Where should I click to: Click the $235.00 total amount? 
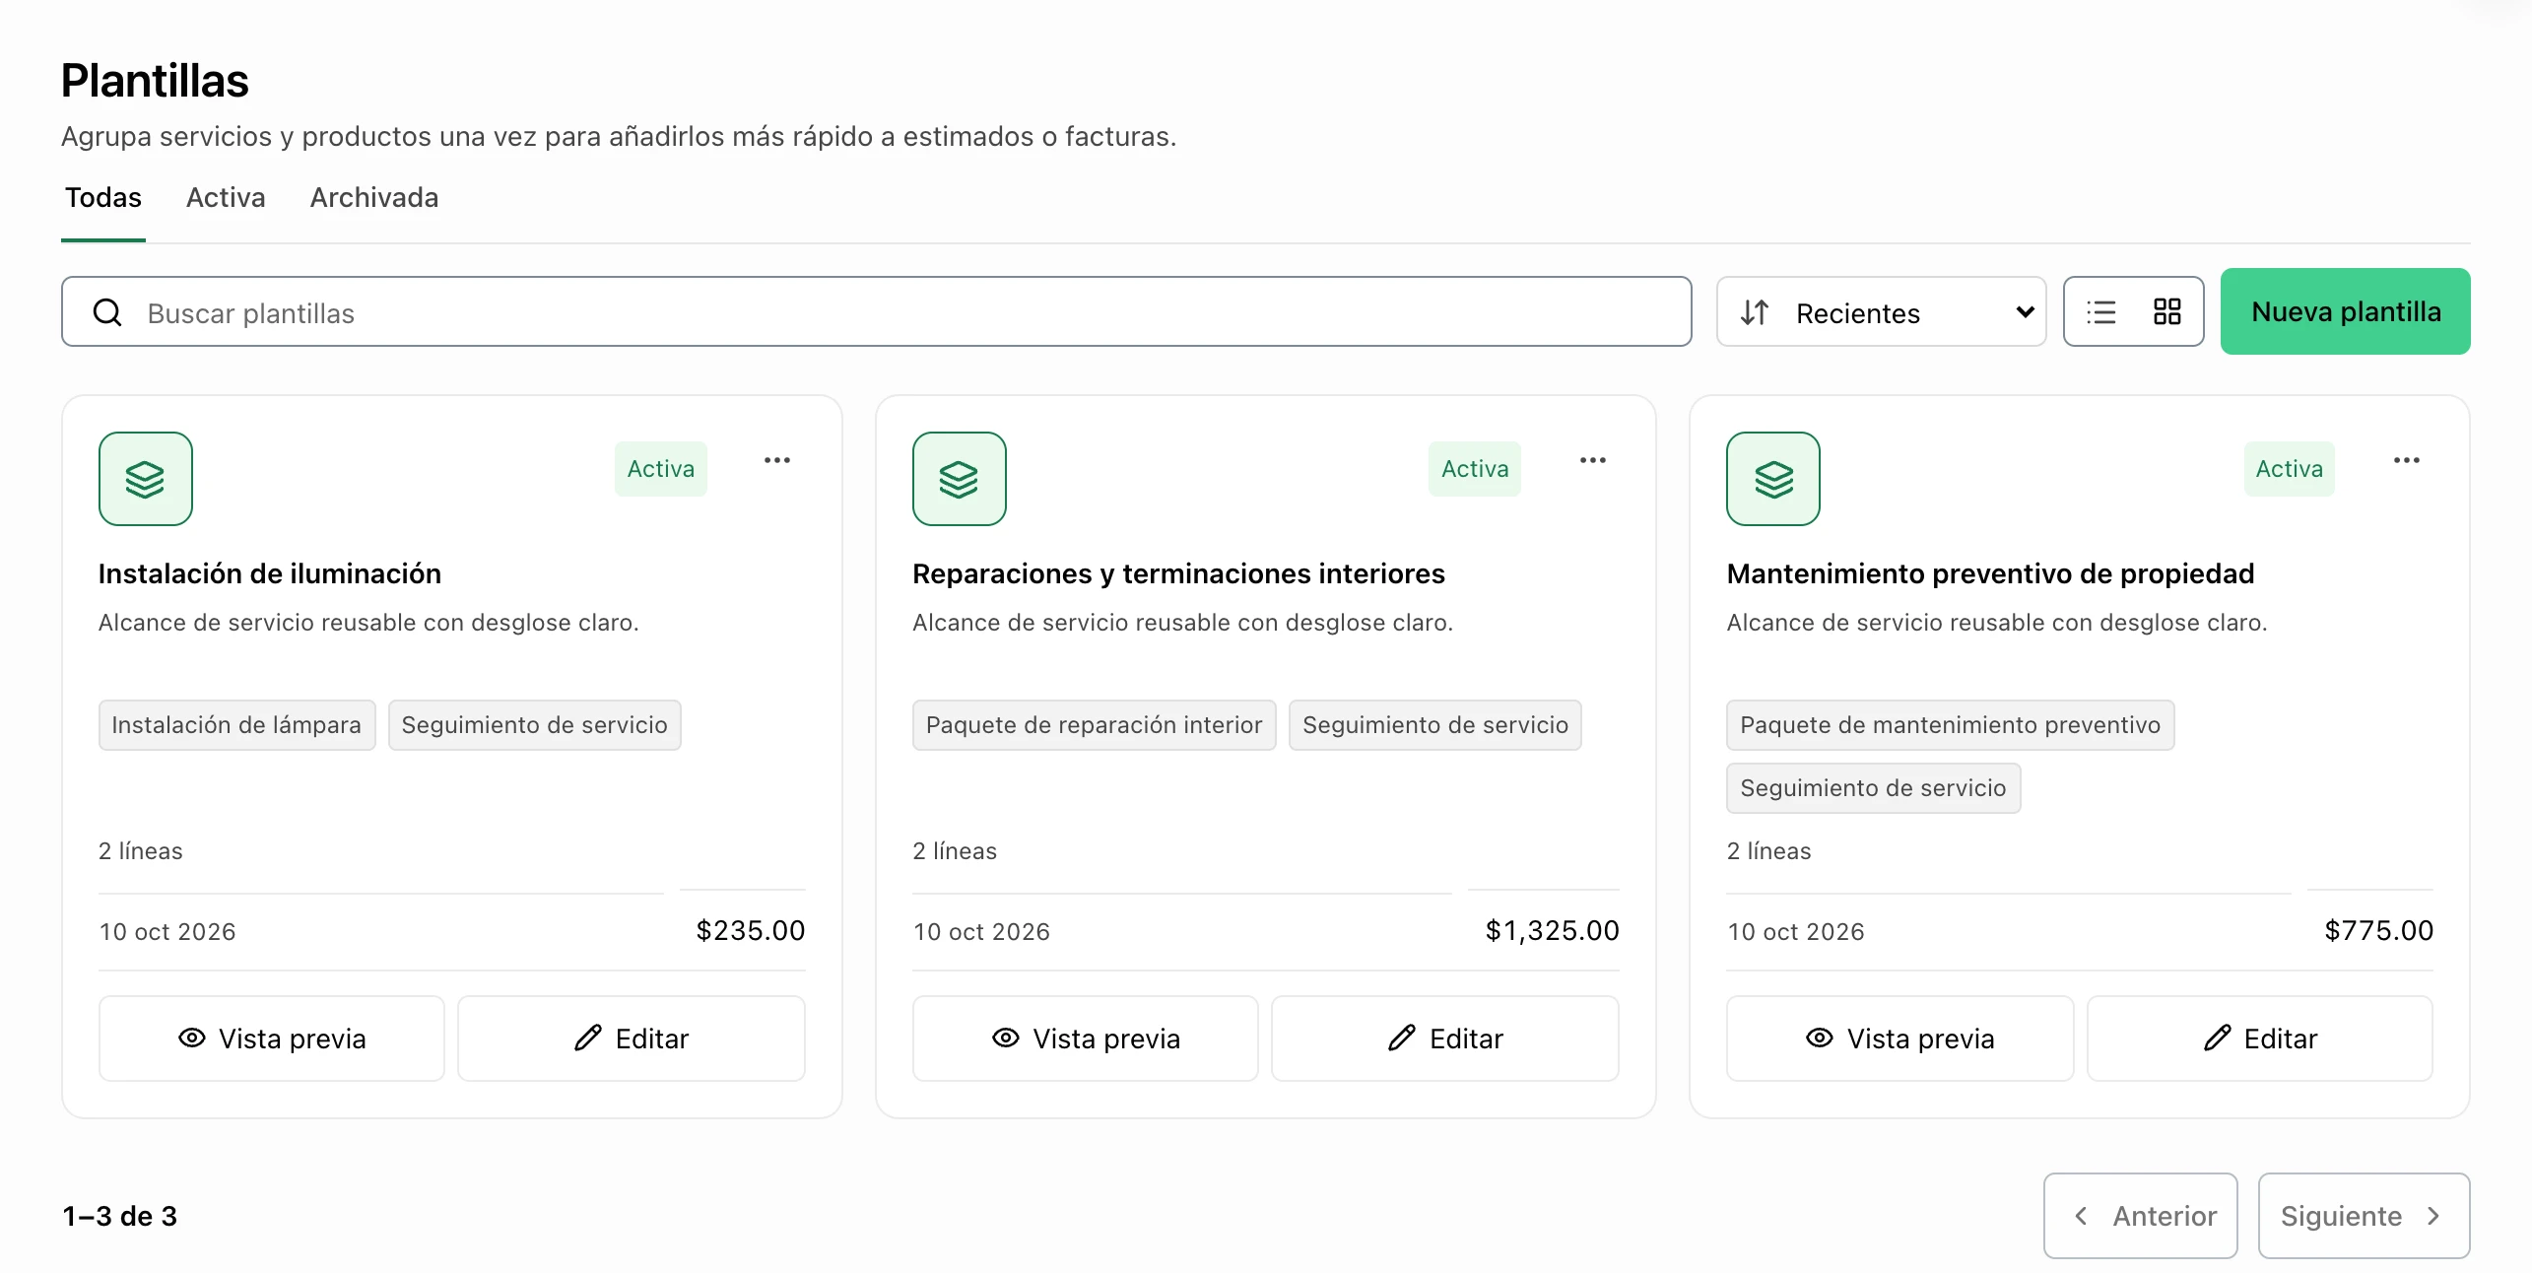pyautogui.click(x=750, y=930)
